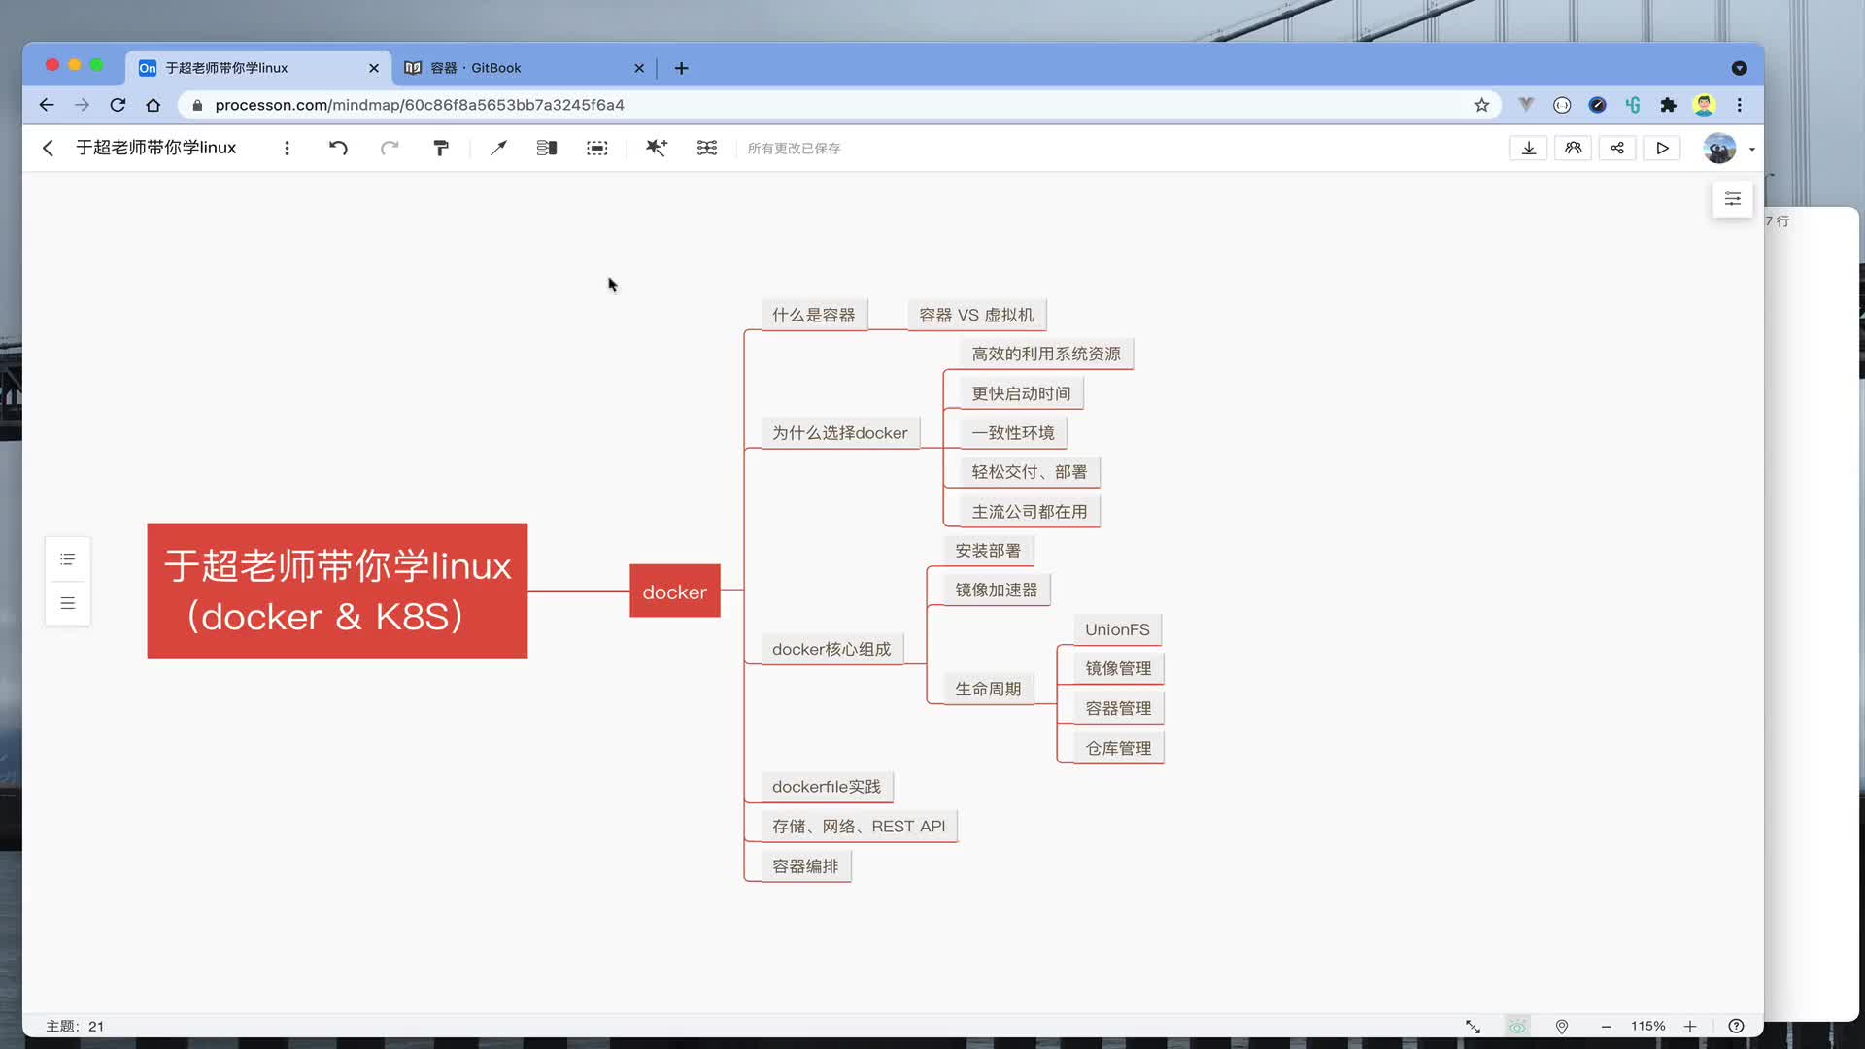Viewport: 1865px width, 1049px height.
Task: Select the 镜像加速器 node
Action: coord(997,590)
